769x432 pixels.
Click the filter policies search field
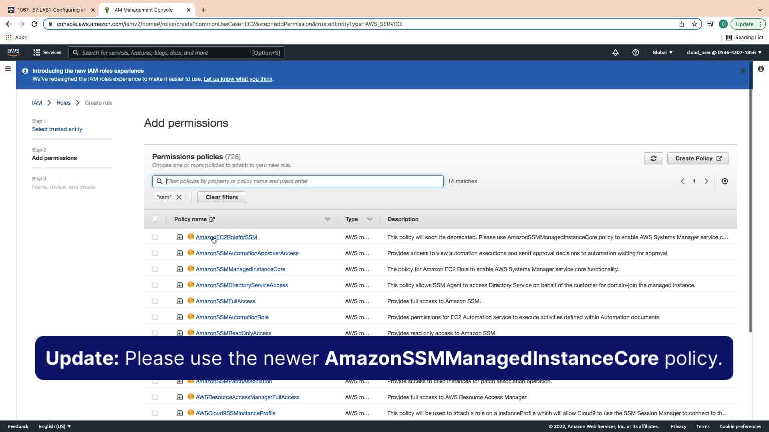[x=302, y=181]
